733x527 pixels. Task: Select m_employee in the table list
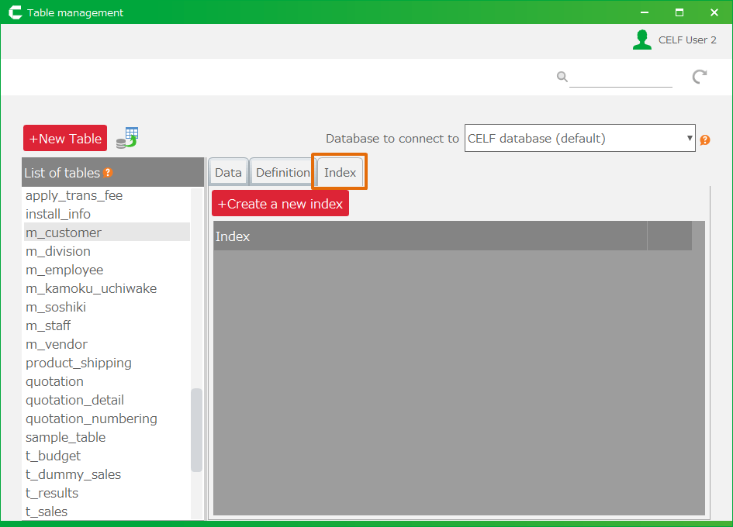pos(64,270)
